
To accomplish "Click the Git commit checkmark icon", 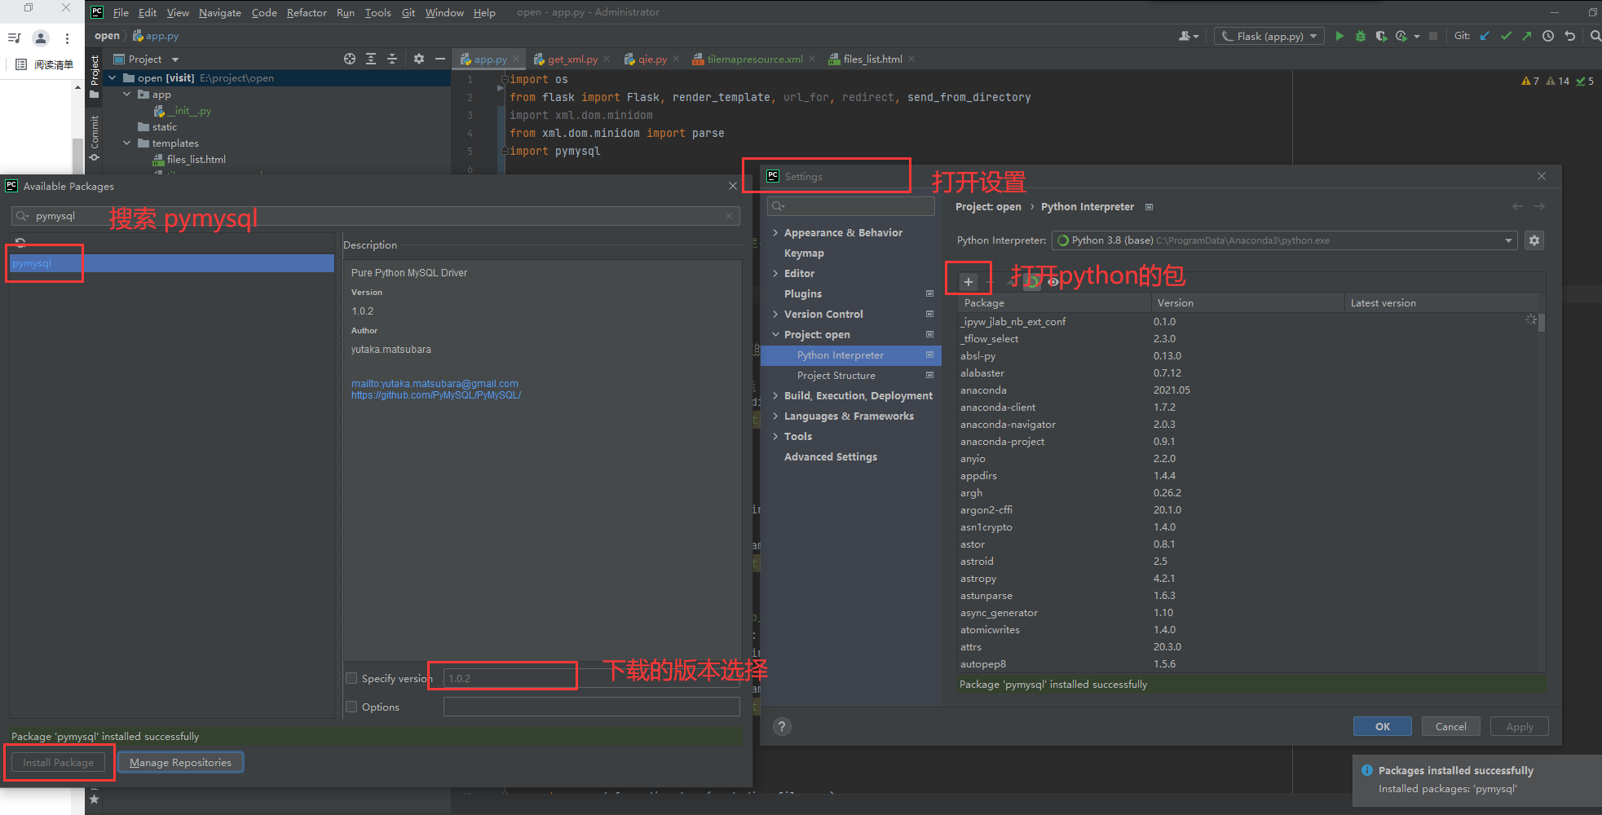I will [1506, 36].
